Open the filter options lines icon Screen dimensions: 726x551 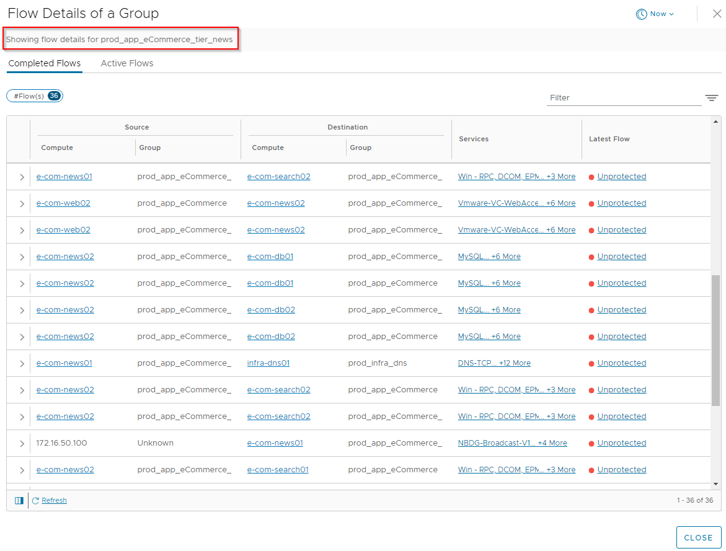(712, 98)
